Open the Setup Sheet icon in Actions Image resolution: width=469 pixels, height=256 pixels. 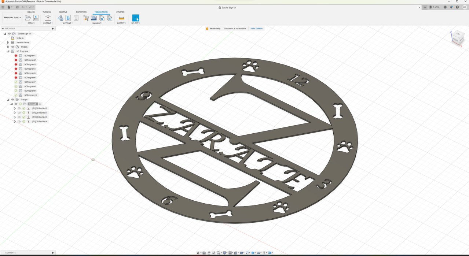click(76, 18)
